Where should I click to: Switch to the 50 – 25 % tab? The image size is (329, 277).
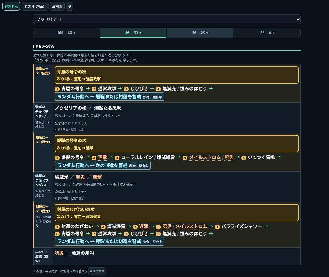[x=200, y=33]
